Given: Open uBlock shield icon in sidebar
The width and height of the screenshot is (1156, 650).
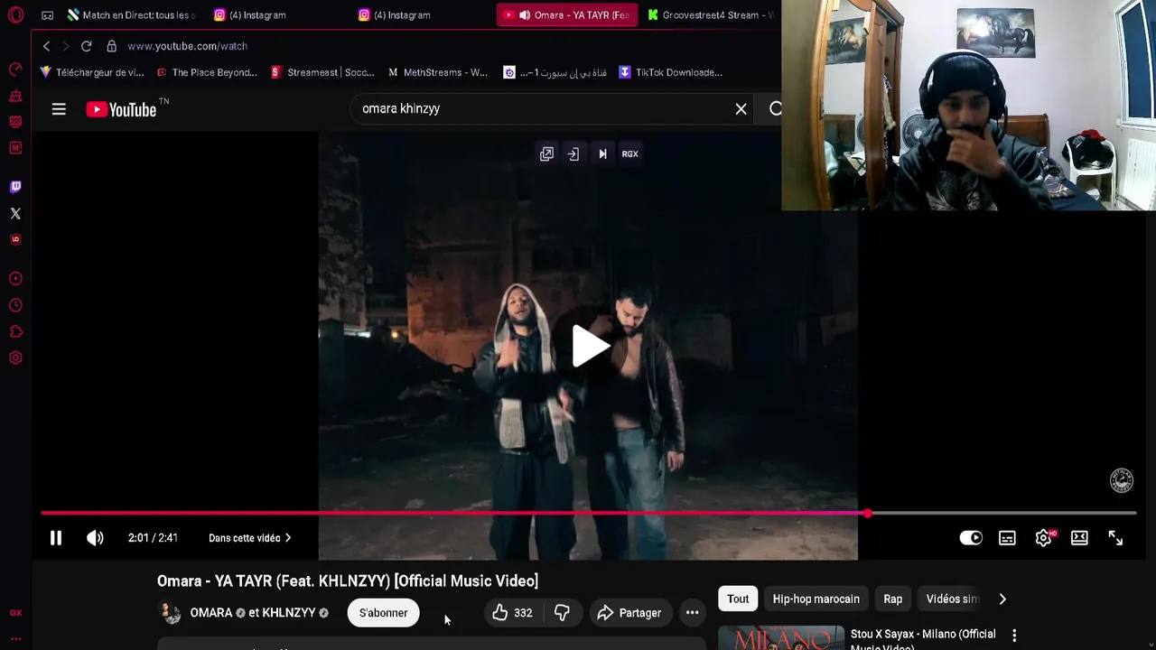Looking at the screenshot, I should (15, 239).
